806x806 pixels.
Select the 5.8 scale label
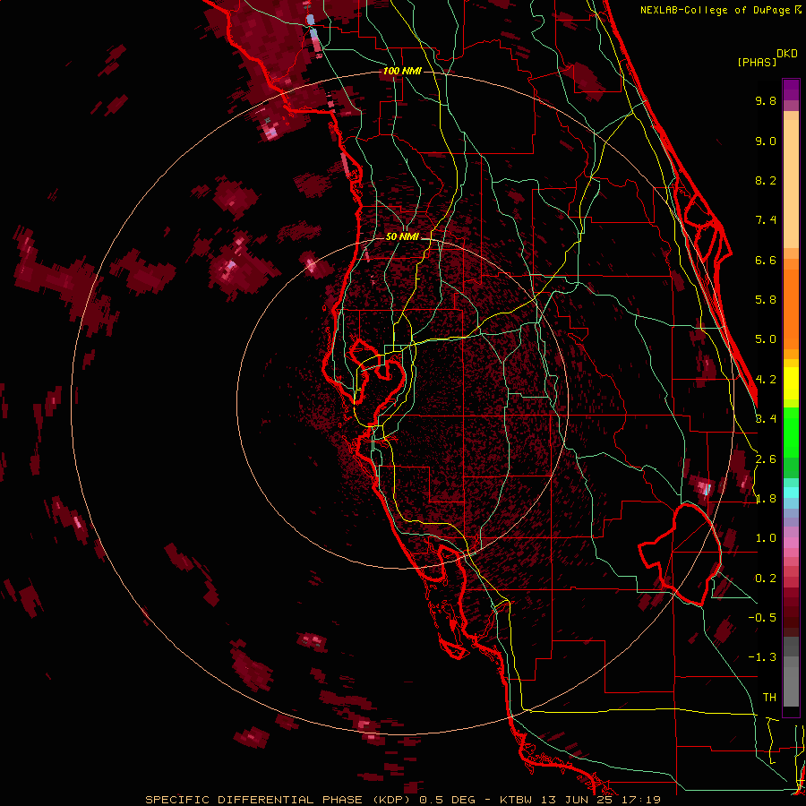click(766, 300)
